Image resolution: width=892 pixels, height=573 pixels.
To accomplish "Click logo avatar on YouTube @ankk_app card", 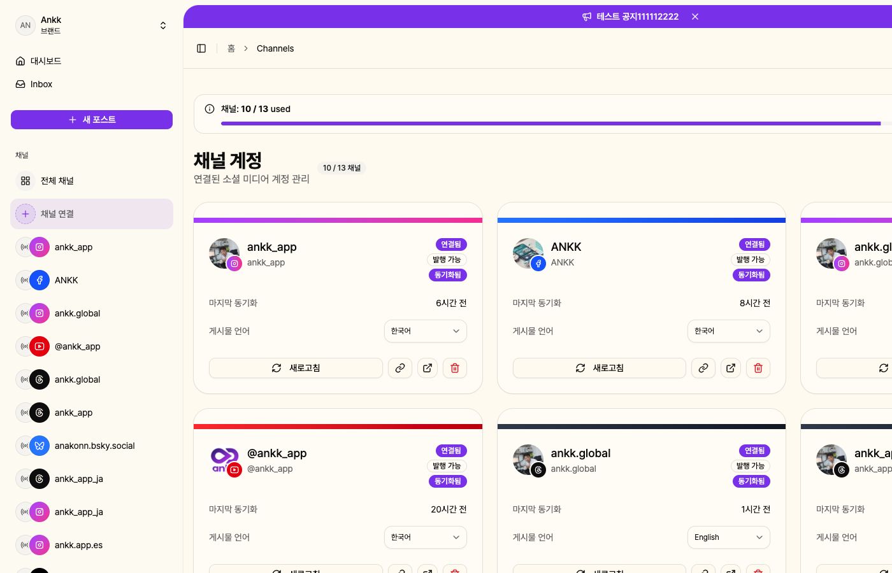I will (x=224, y=460).
